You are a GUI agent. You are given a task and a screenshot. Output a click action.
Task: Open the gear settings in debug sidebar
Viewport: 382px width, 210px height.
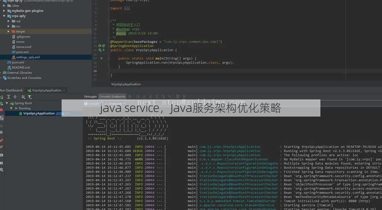pyautogui.click(x=1, y=170)
